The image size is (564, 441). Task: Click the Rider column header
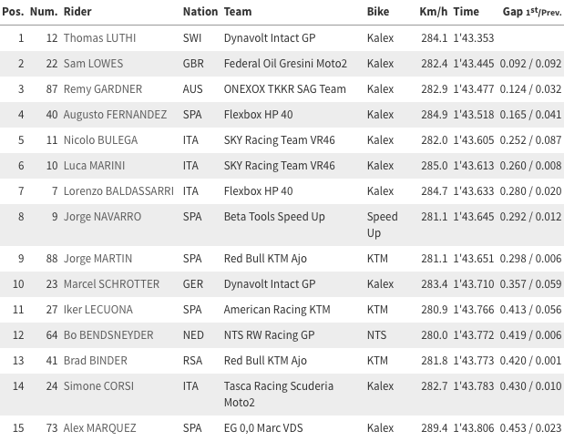pos(77,12)
